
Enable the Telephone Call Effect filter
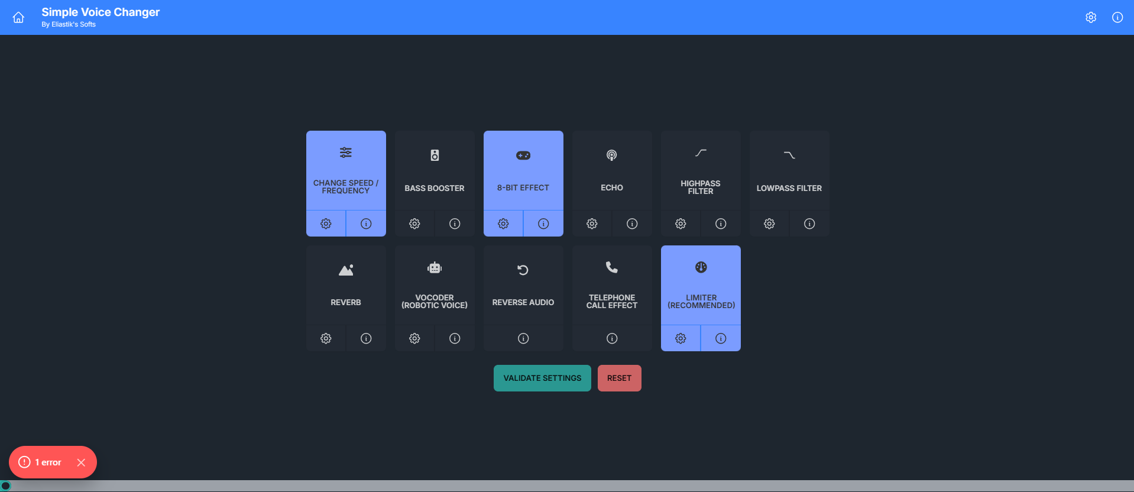pyautogui.click(x=612, y=285)
